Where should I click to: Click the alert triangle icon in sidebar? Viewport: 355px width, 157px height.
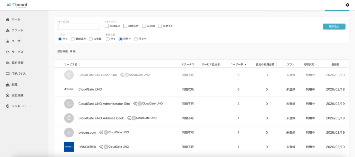(8, 30)
